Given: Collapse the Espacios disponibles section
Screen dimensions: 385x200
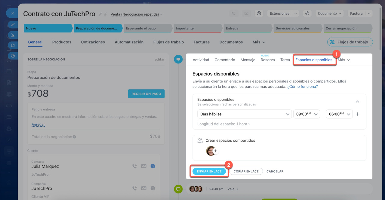Looking at the screenshot, I should [x=357, y=102].
